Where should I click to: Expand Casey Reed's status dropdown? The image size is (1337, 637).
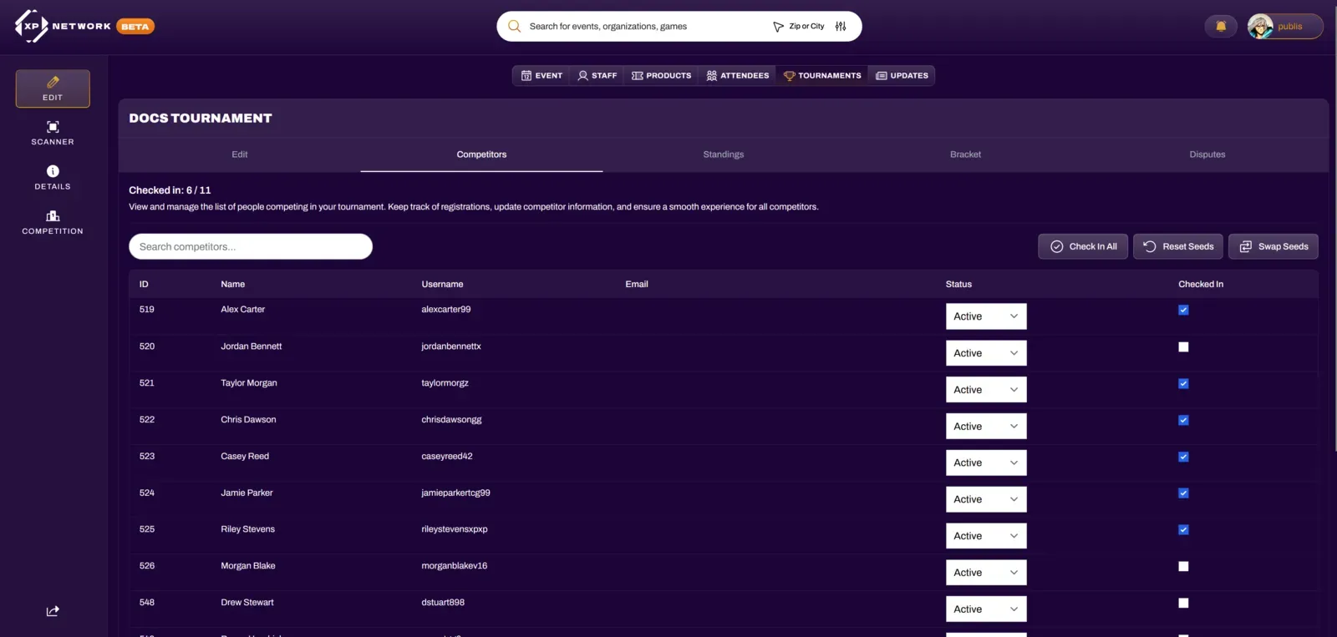tap(986, 463)
